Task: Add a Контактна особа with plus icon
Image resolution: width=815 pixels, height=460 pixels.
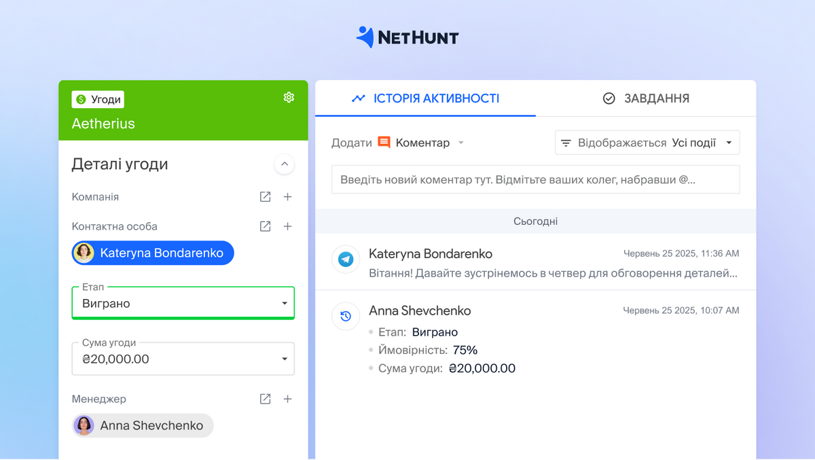Action: coord(287,226)
